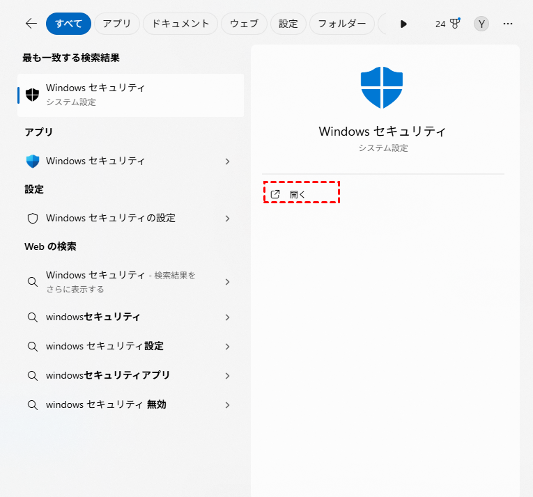Screen dimensions: 533x497
Task: Click search icon beside windows セキュリティ 無効
Action: point(33,405)
